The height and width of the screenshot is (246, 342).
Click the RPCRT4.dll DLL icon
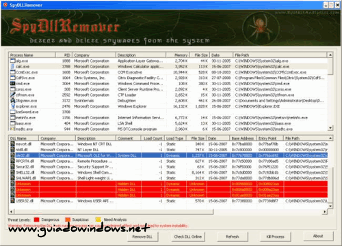pos(12,161)
